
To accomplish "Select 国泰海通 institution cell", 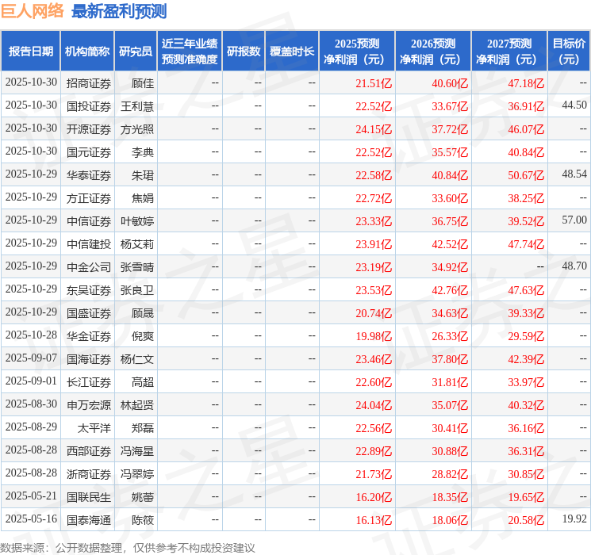I will click(x=89, y=520).
